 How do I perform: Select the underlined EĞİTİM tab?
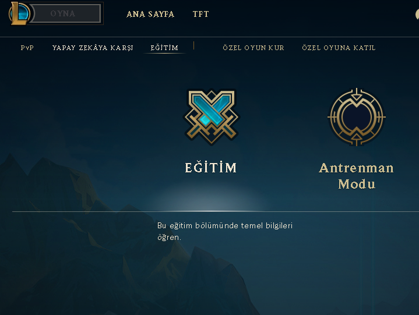coord(164,48)
